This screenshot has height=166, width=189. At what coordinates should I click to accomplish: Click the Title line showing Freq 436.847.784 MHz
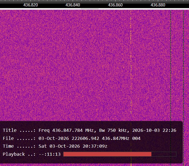coord(89,130)
